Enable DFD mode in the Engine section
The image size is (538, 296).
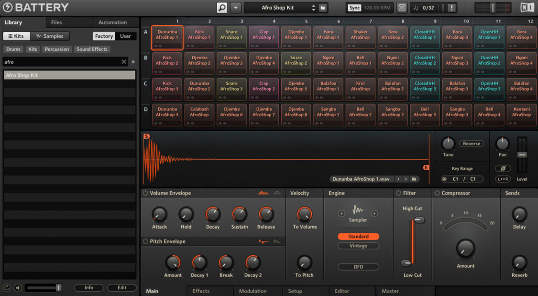click(x=358, y=267)
